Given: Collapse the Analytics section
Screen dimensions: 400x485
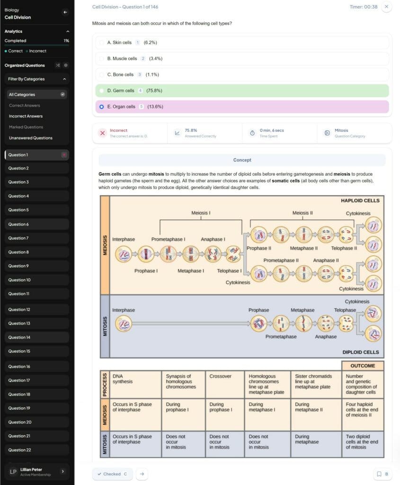Looking at the screenshot, I should point(65,31).
